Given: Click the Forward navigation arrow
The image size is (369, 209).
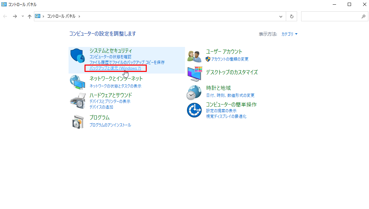Looking at the screenshot, I should pyautogui.click(x=15, y=16).
